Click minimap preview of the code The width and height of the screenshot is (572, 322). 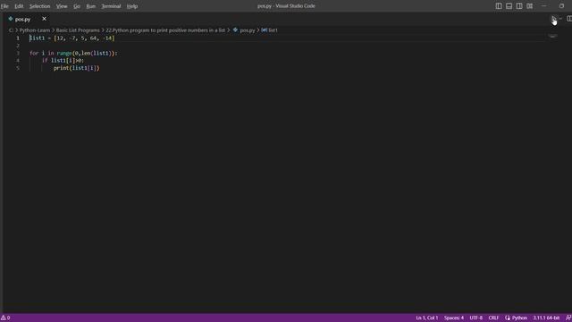[553, 36]
